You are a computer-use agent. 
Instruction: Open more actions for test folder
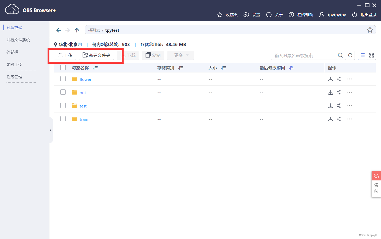[349, 106]
